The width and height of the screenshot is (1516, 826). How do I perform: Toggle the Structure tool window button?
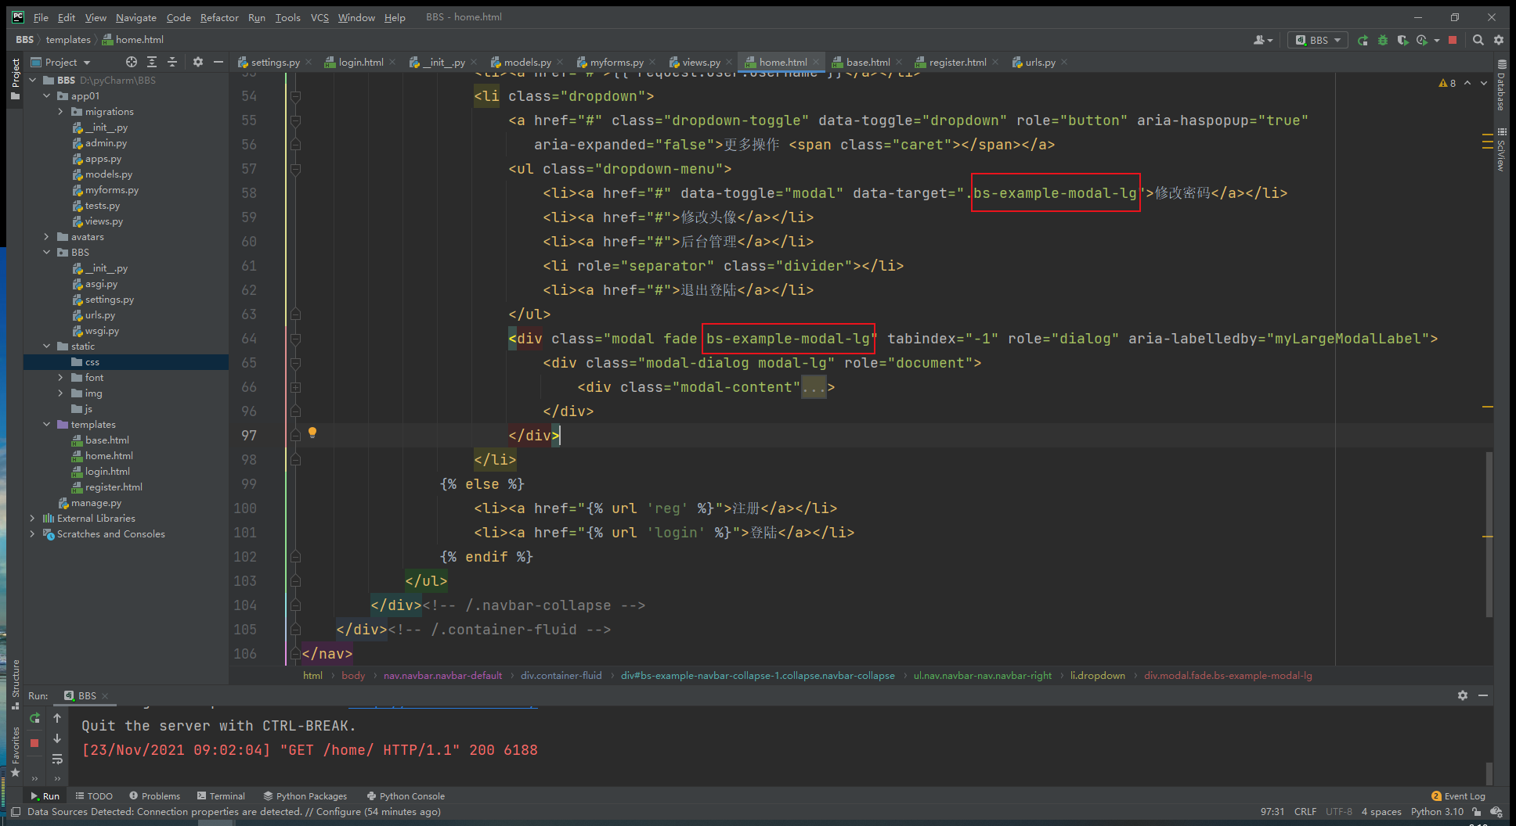pos(15,684)
